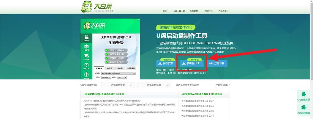Click the download arrow icon on 装机版UEFI
The height and width of the screenshot is (119, 313).
coord(184,63)
